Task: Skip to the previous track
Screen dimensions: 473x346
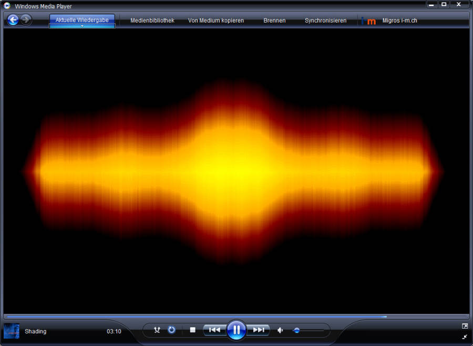Action: tap(214, 330)
